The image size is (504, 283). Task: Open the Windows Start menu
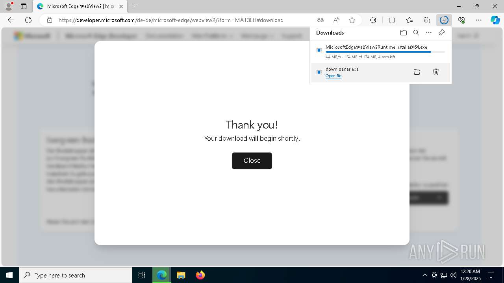click(x=9, y=275)
